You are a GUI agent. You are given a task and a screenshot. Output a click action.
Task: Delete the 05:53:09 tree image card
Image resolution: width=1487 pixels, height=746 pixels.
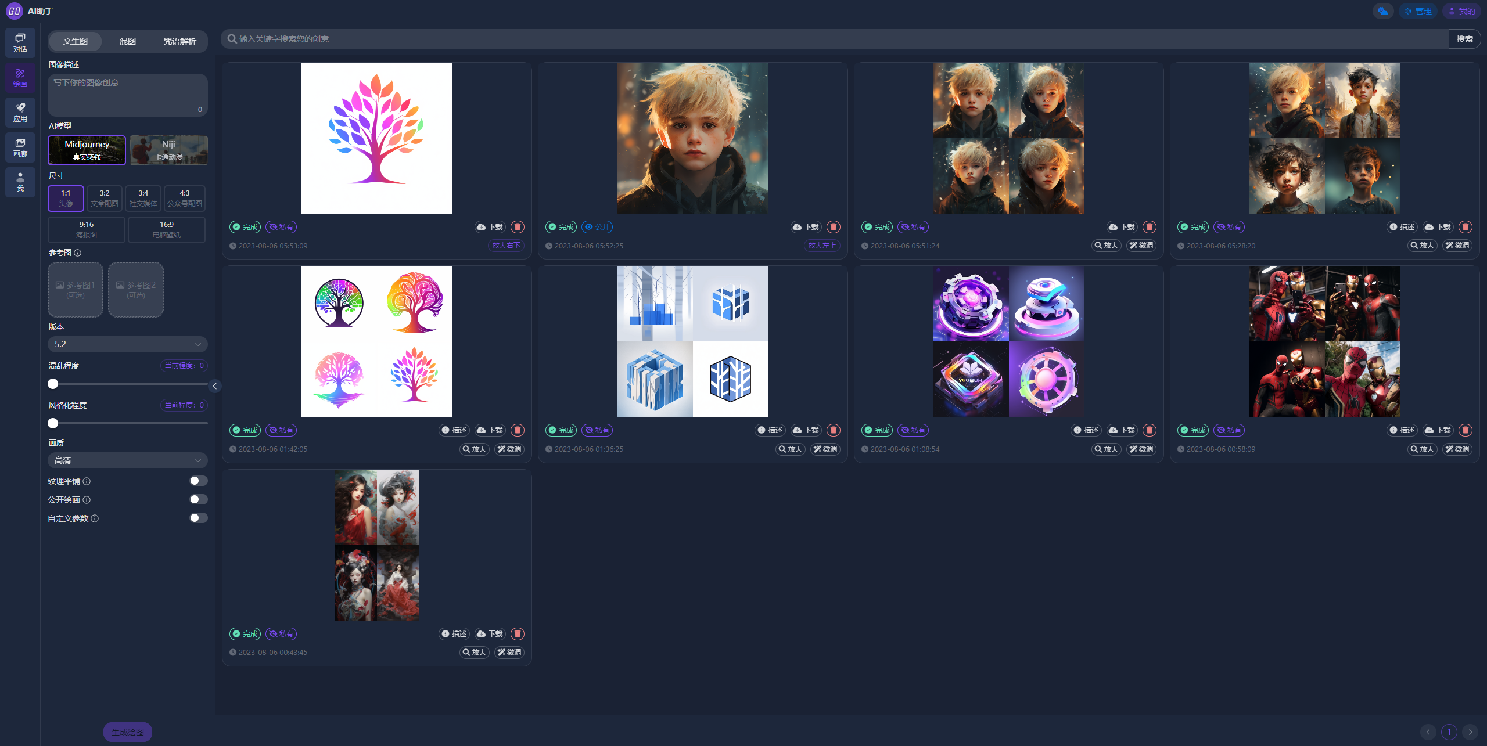tap(518, 227)
